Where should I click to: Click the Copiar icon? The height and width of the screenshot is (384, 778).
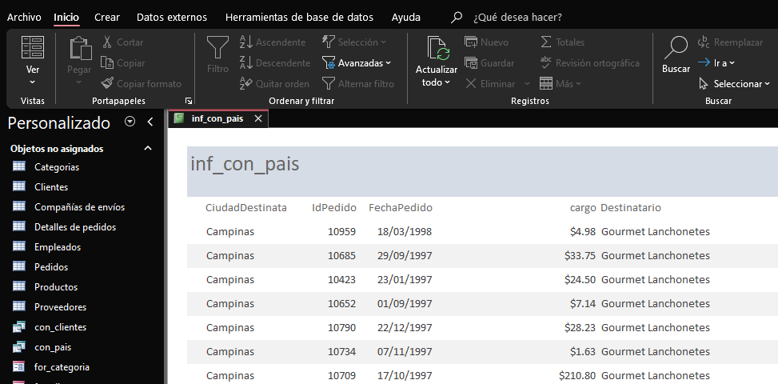click(x=107, y=63)
